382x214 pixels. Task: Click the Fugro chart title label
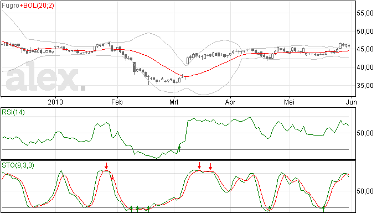[x=11, y=6]
